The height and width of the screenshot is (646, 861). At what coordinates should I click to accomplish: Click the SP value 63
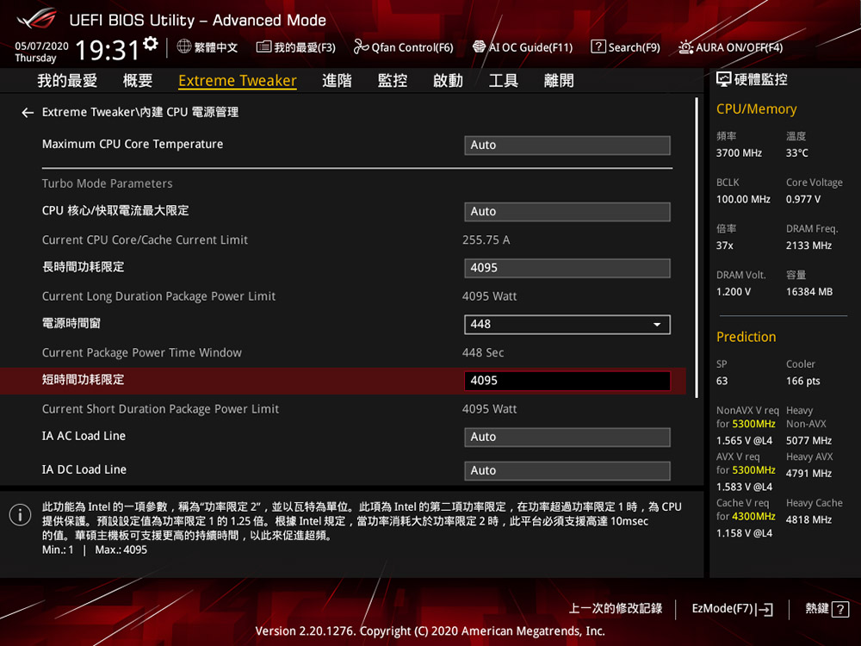722,382
